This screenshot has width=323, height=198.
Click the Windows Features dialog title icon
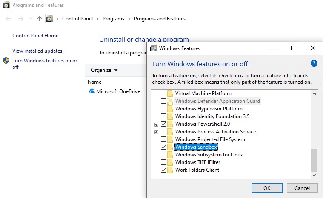click(x=153, y=48)
